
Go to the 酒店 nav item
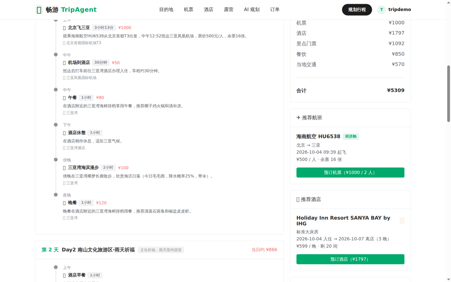209,10
